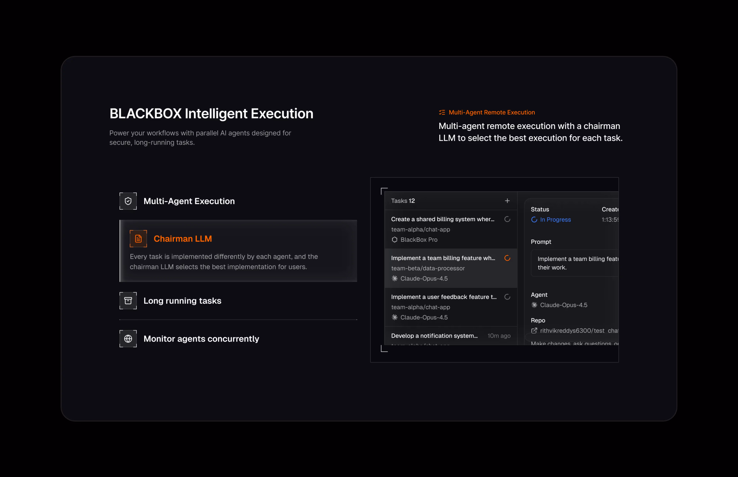Click the orange spinner on the team billing task
The width and height of the screenshot is (738, 477).
click(507, 258)
